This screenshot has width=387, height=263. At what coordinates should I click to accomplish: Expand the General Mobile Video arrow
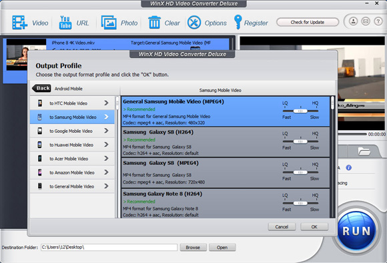tap(106, 186)
